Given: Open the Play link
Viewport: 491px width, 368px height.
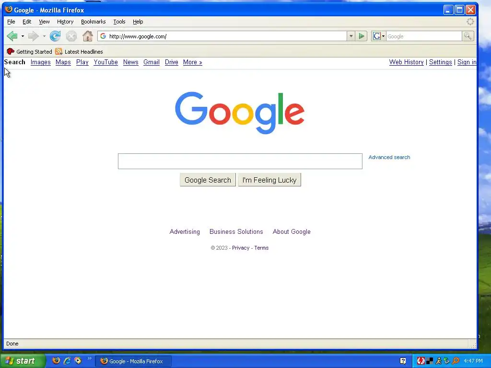Looking at the screenshot, I should [82, 62].
